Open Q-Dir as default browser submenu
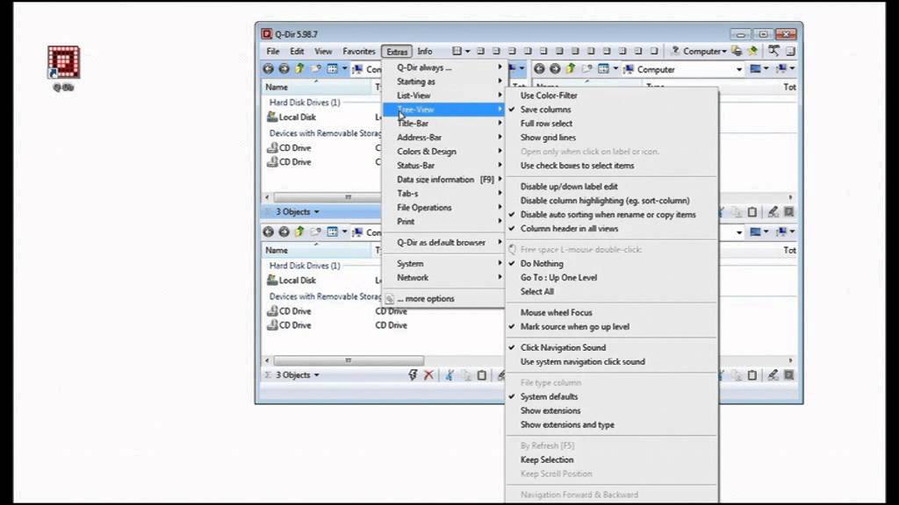899x505 pixels. [443, 243]
